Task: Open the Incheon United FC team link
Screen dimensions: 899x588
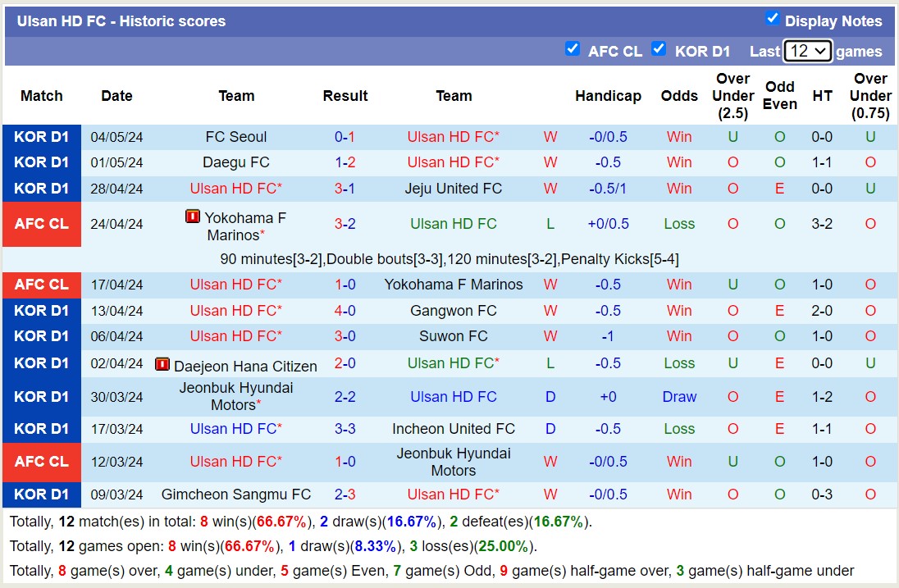Action: tap(454, 429)
